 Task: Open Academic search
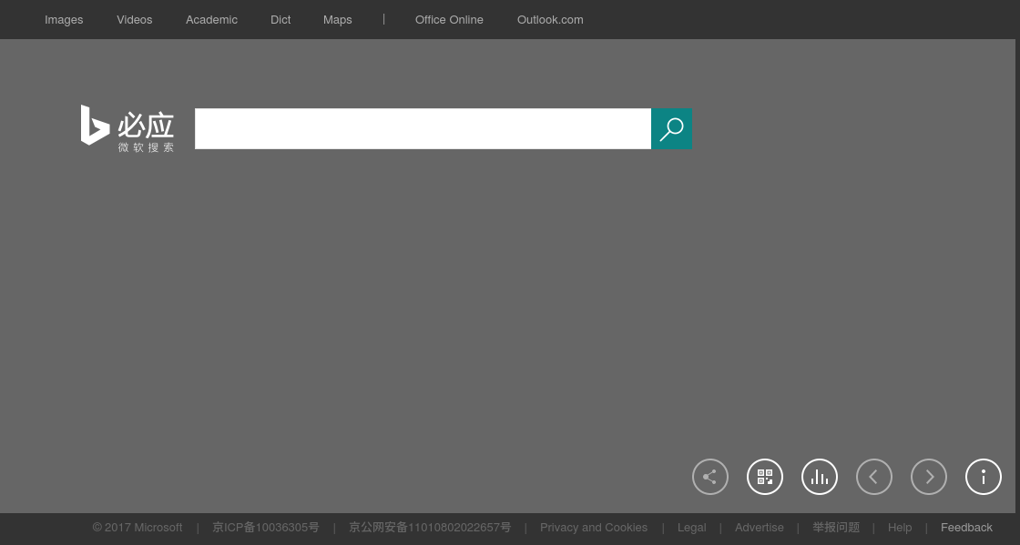[211, 19]
